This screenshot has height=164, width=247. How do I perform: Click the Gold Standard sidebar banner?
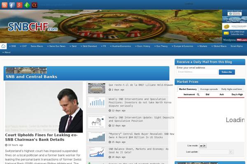tap(235, 26)
